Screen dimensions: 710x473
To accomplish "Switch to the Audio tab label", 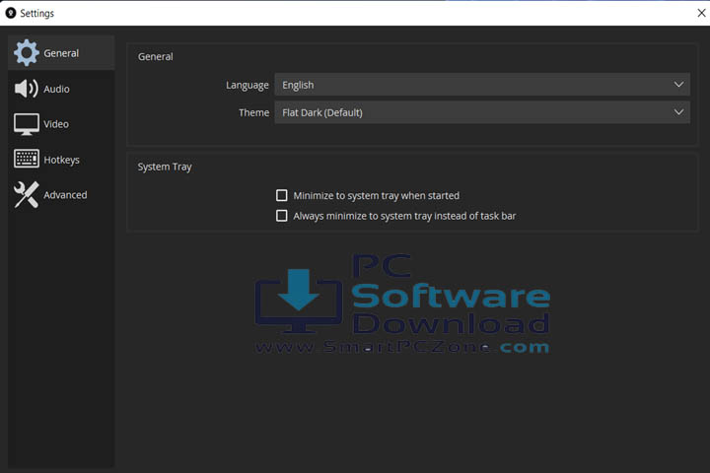I will click(x=56, y=89).
